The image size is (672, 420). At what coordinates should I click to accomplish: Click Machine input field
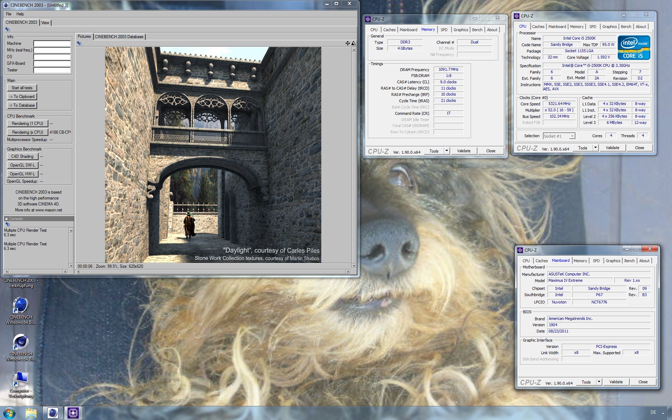click(52, 43)
